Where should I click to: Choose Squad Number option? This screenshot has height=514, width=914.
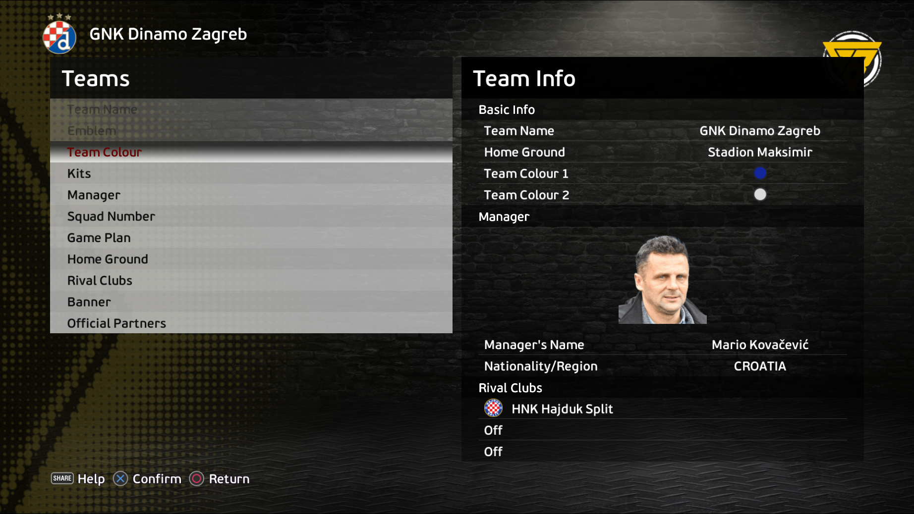(x=251, y=216)
